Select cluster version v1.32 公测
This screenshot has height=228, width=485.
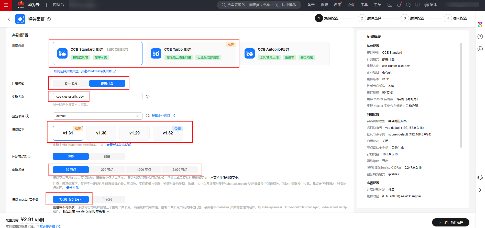pyautogui.click(x=168, y=133)
